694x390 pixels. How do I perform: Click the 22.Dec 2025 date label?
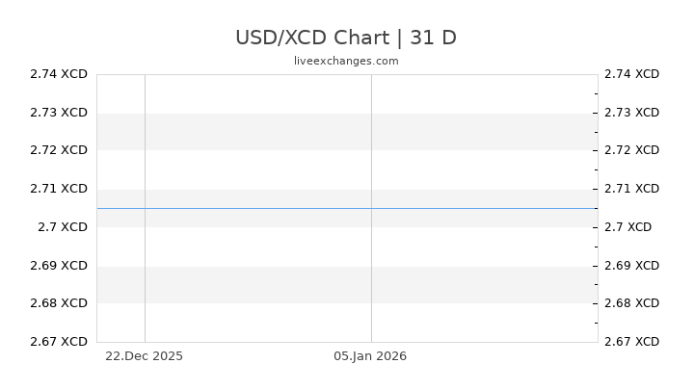(144, 355)
